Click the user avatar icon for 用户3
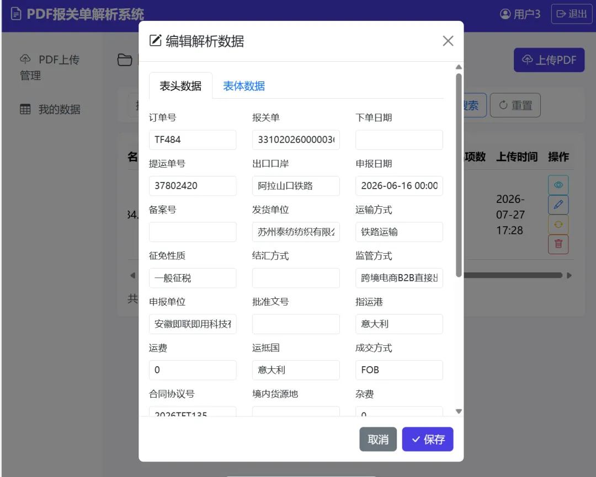 (505, 14)
